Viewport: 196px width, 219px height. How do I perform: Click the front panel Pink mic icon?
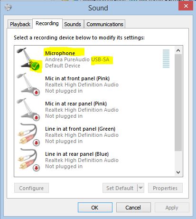click(28, 84)
